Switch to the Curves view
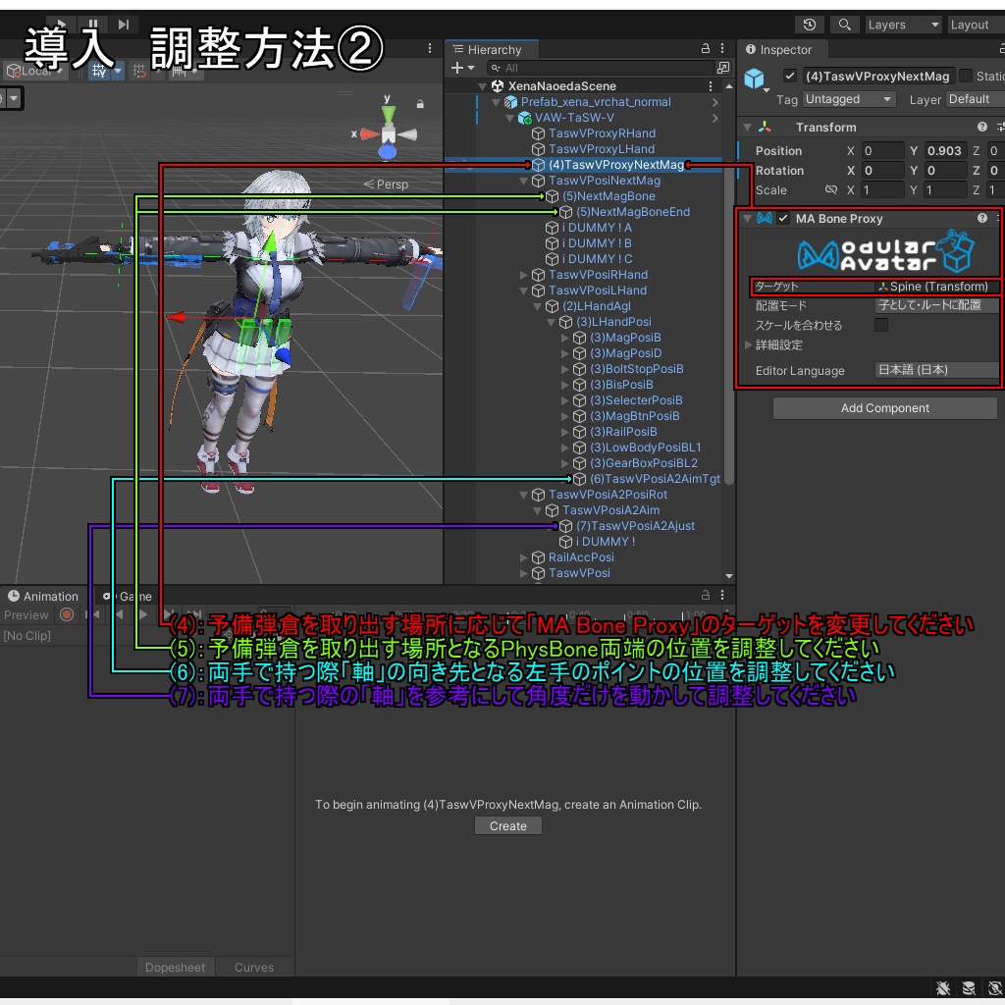Viewport: 1005px width, 1005px height. point(254,967)
